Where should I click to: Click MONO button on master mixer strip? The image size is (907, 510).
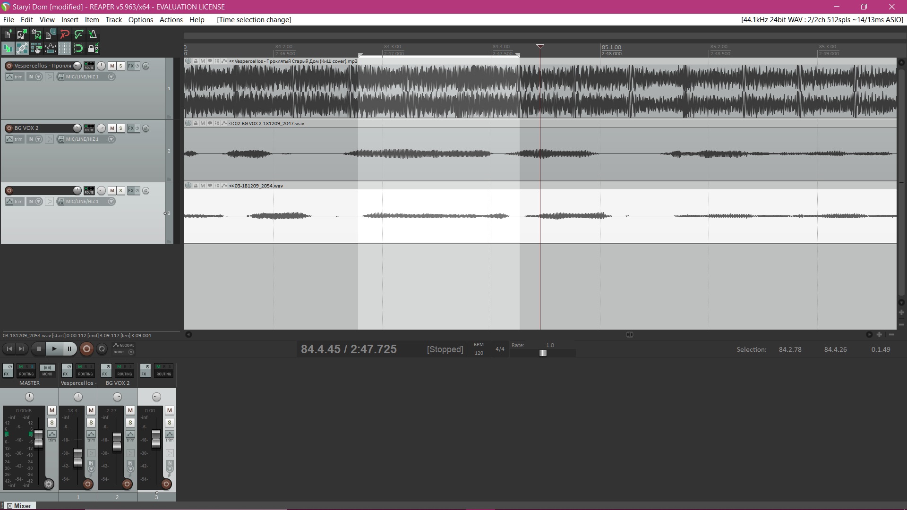47,370
